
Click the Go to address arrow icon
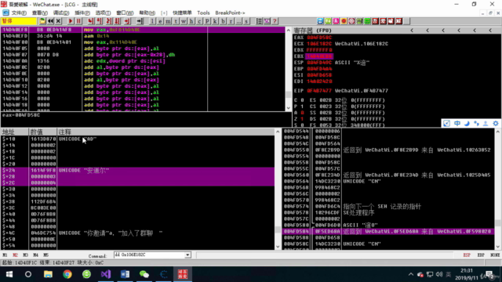click(x=140, y=21)
